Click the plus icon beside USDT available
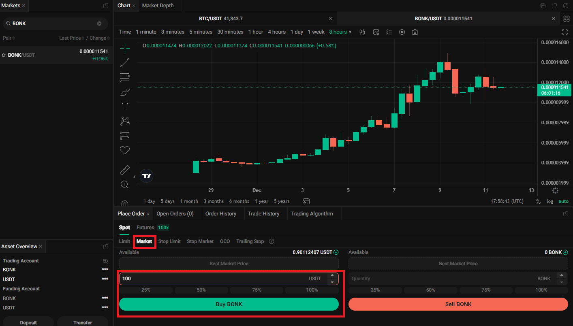The image size is (573, 326). pyautogui.click(x=336, y=252)
